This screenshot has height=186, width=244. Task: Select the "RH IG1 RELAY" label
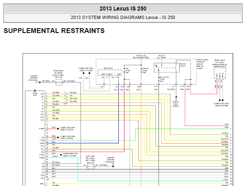coord(183,65)
